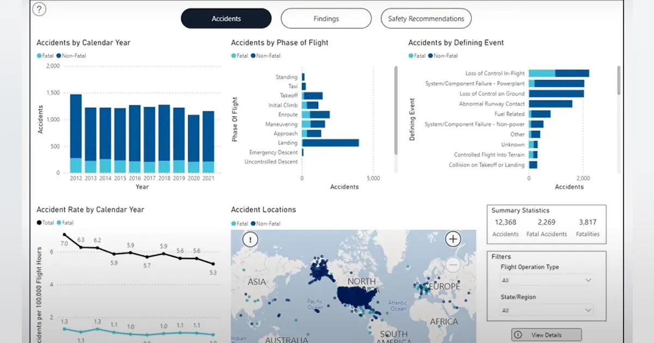Zoom in on the accident map
Image resolution: width=654 pixels, height=343 pixels.
pyautogui.click(x=453, y=239)
